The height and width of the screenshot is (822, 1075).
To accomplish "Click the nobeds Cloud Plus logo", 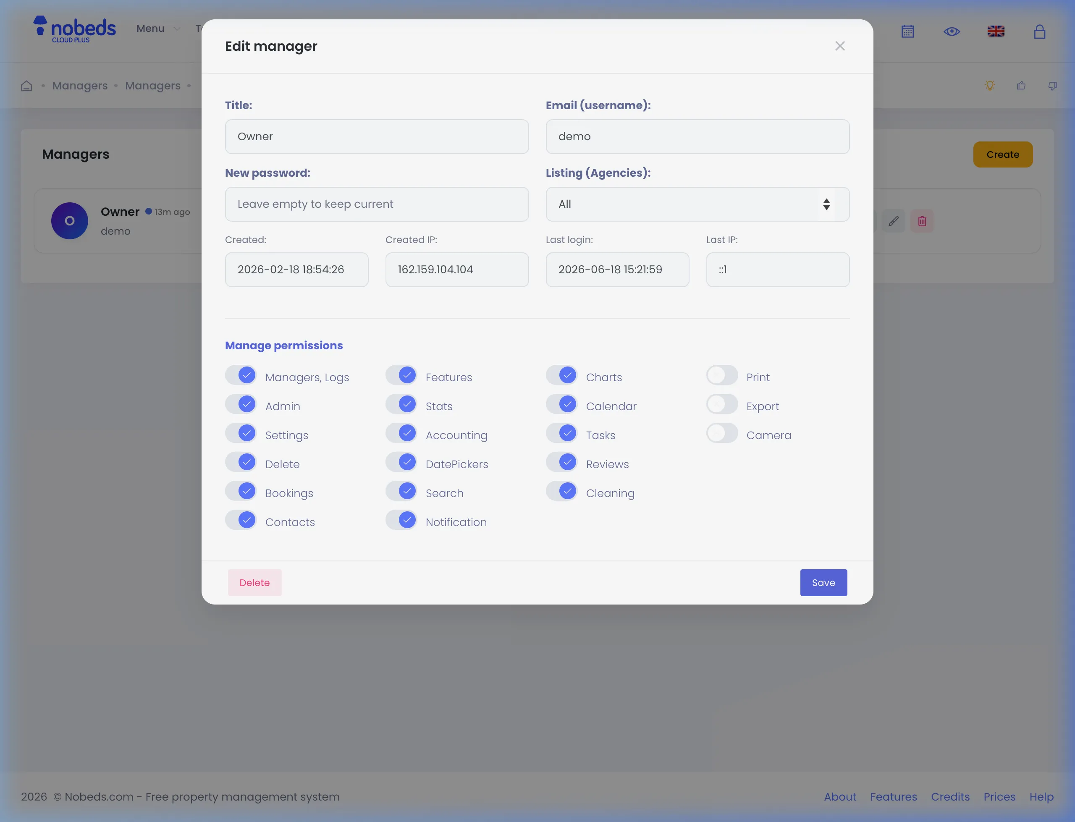I will 74,29.
